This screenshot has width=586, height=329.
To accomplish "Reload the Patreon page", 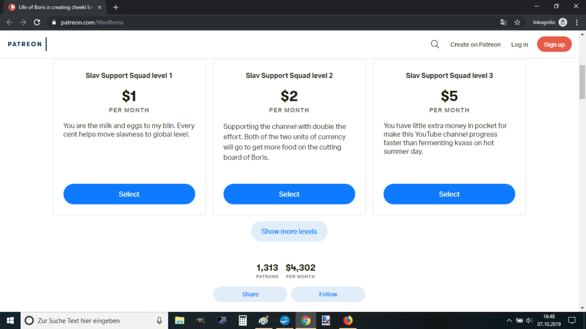I will pos(37,22).
